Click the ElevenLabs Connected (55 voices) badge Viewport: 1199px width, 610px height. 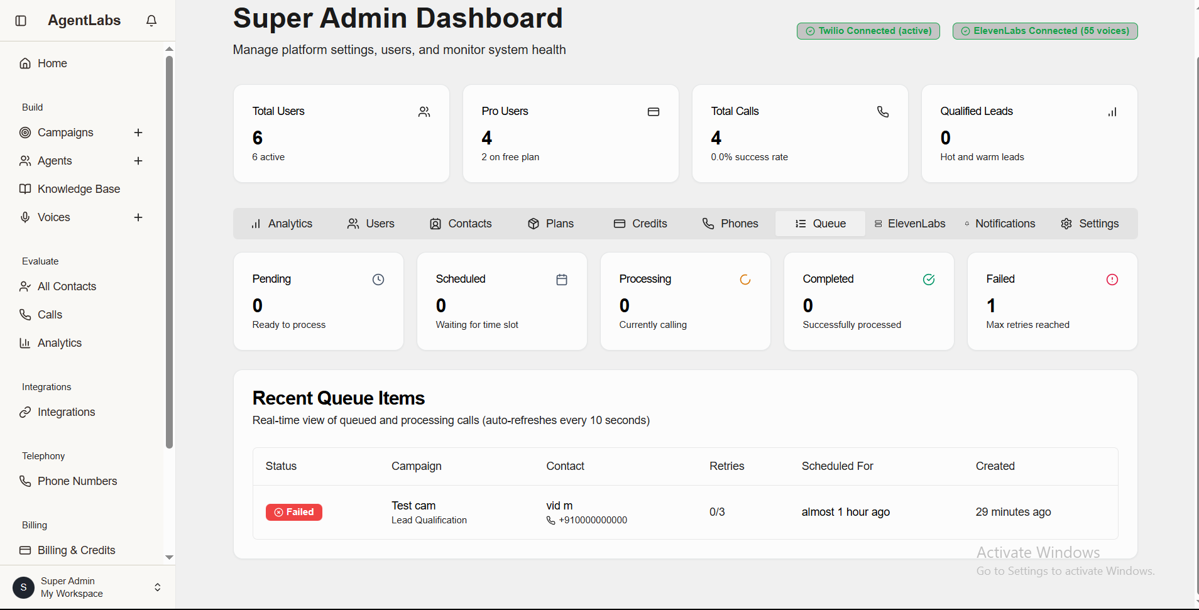(x=1044, y=31)
